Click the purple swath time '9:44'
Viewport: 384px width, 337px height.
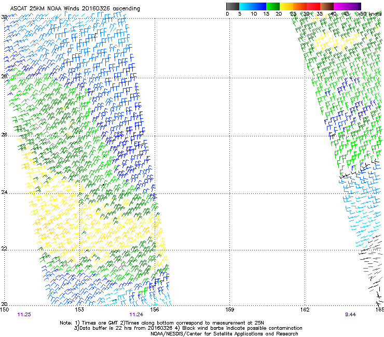[x=350, y=315]
